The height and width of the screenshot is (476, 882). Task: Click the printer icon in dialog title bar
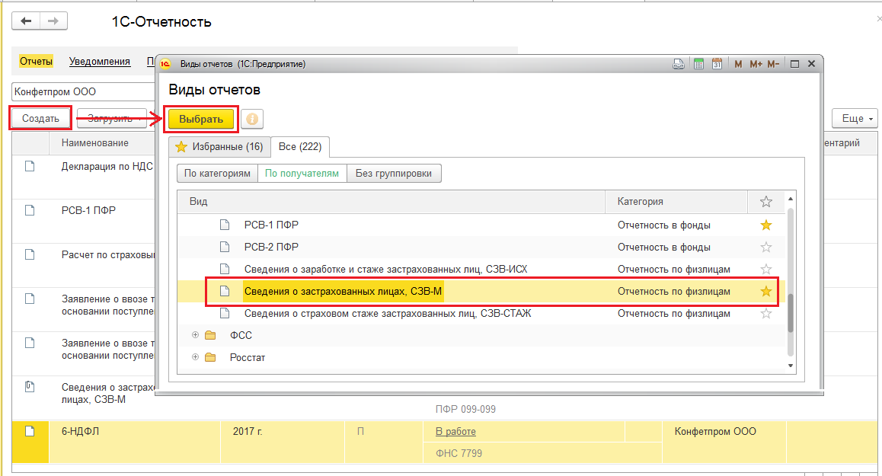coord(679,65)
